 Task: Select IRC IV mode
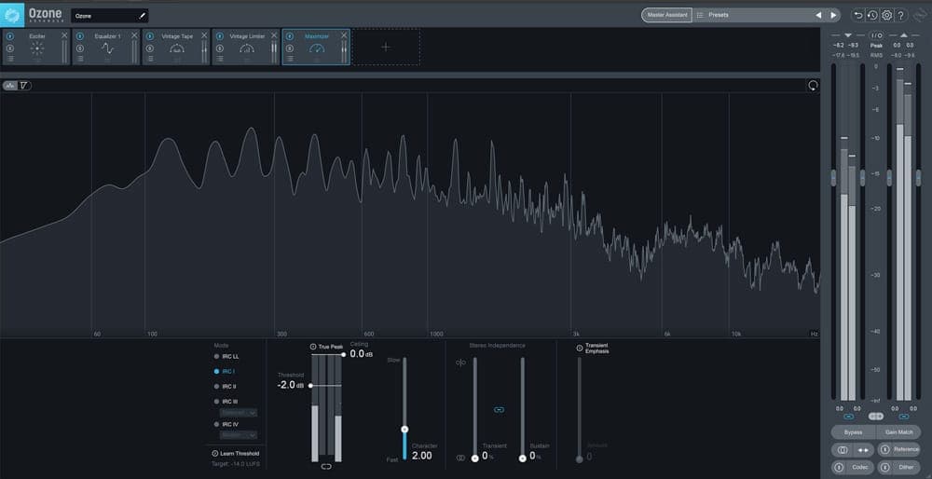pos(226,424)
